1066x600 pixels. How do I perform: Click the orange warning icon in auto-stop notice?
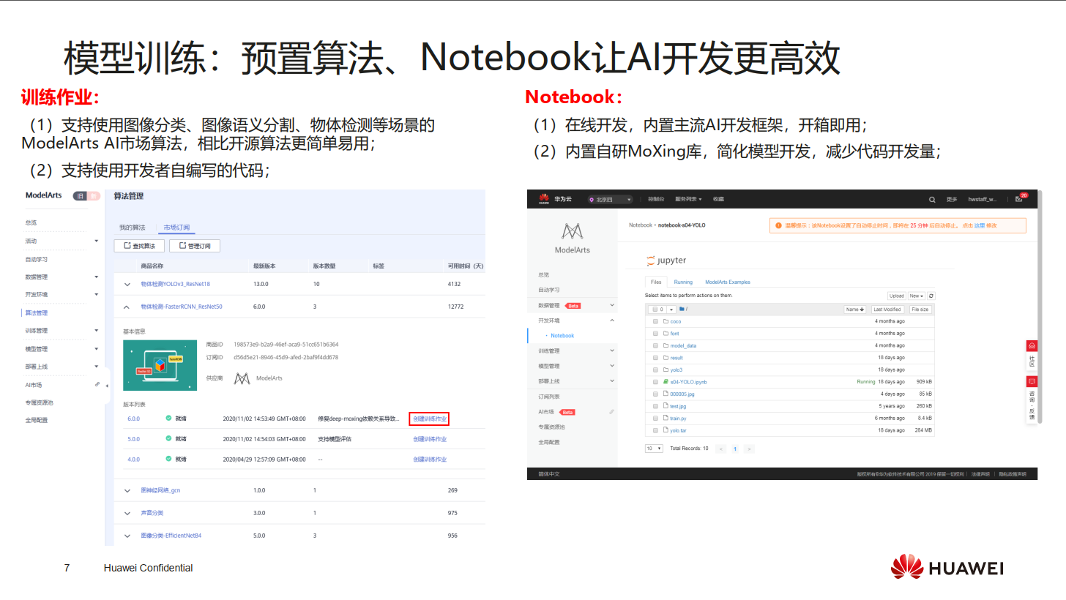pyautogui.click(x=779, y=225)
